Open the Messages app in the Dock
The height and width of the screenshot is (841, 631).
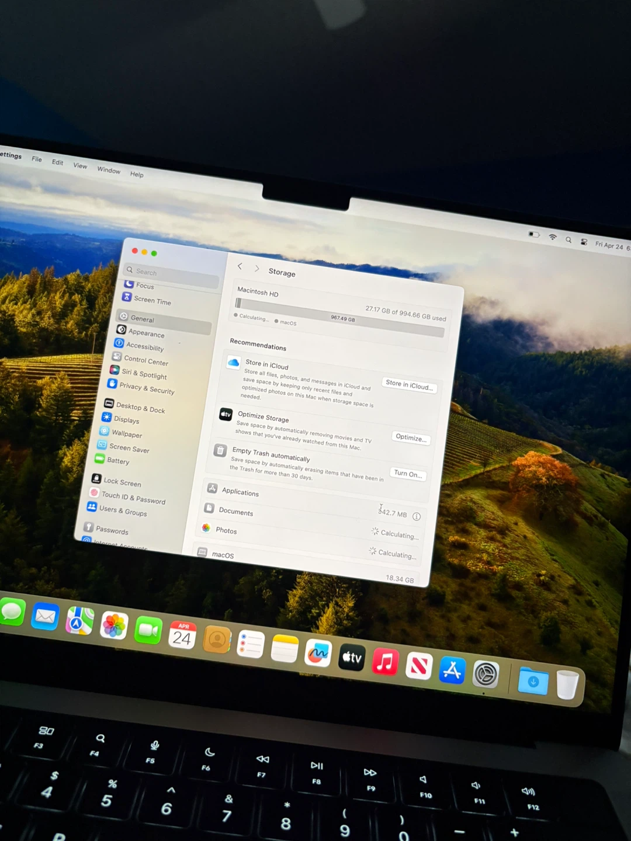pos(12,613)
